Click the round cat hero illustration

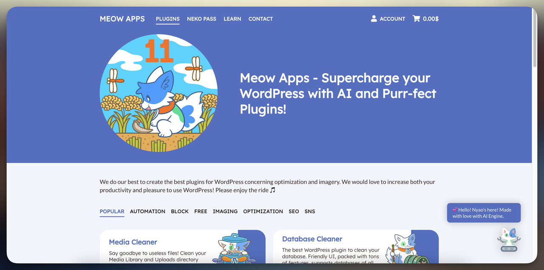point(159,93)
